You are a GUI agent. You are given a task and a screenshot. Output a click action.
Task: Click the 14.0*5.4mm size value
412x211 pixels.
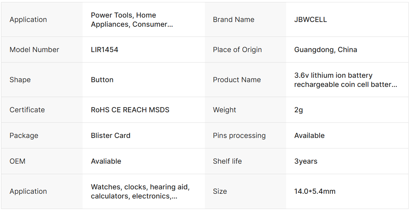(x=315, y=191)
